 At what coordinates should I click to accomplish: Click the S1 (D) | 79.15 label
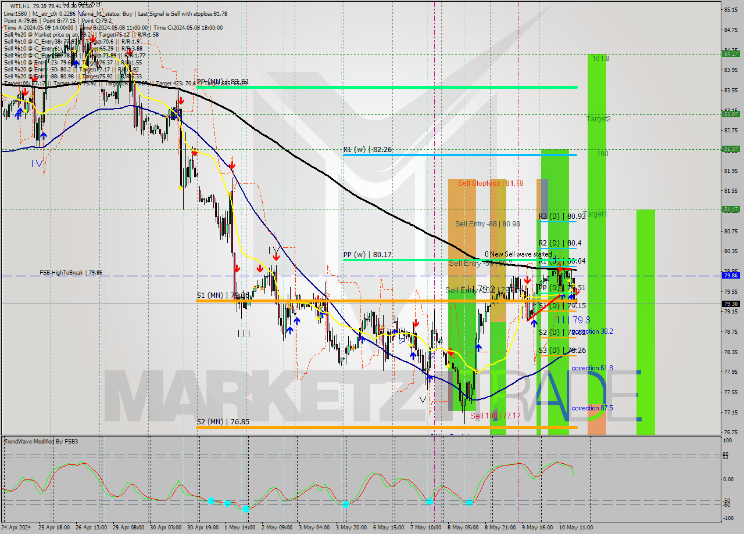561,306
